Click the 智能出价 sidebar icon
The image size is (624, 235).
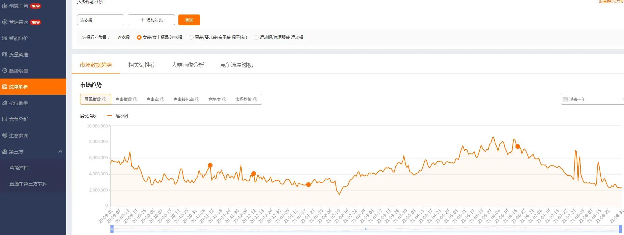pos(5,38)
